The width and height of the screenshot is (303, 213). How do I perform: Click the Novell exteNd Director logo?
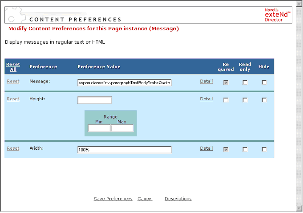pyautogui.click(x=277, y=15)
